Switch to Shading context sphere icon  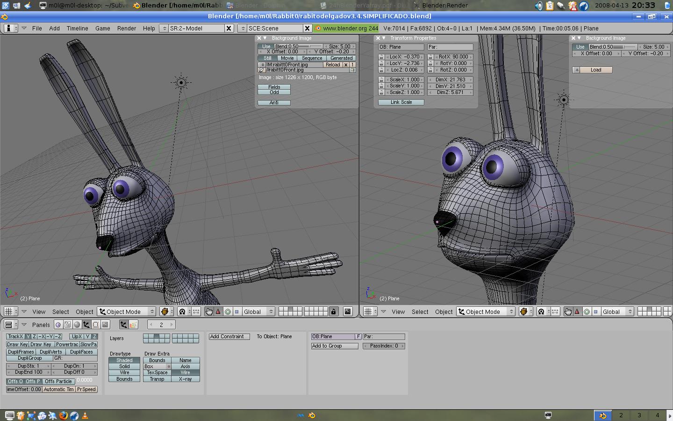[77, 325]
